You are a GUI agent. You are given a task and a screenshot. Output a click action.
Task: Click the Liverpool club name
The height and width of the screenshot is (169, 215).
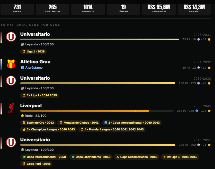coord(31,106)
